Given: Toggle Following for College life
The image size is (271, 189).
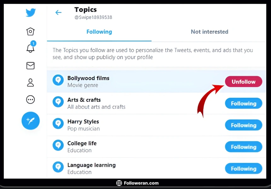Looking at the screenshot, I should (x=243, y=147).
